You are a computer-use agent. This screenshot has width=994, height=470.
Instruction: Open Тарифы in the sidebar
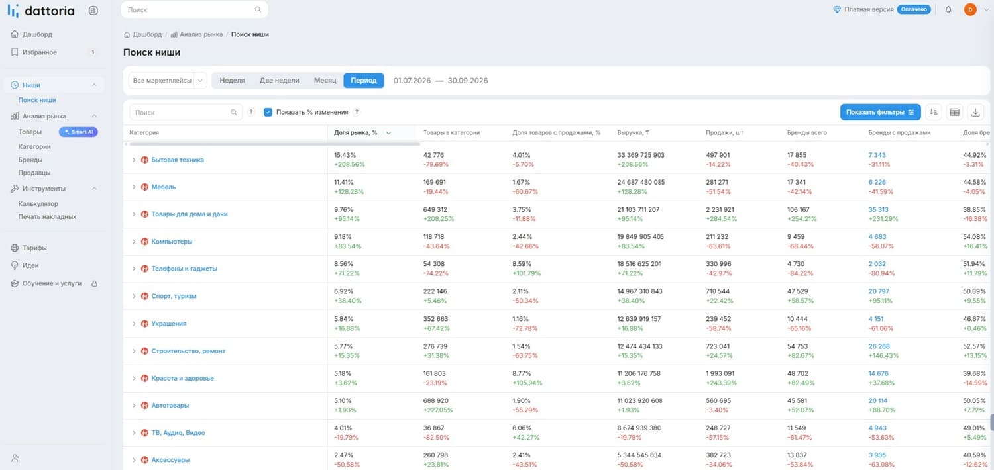click(x=34, y=248)
